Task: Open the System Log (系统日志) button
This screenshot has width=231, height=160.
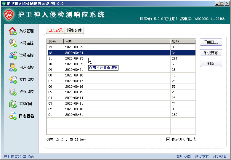Action: [x=211, y=53]
